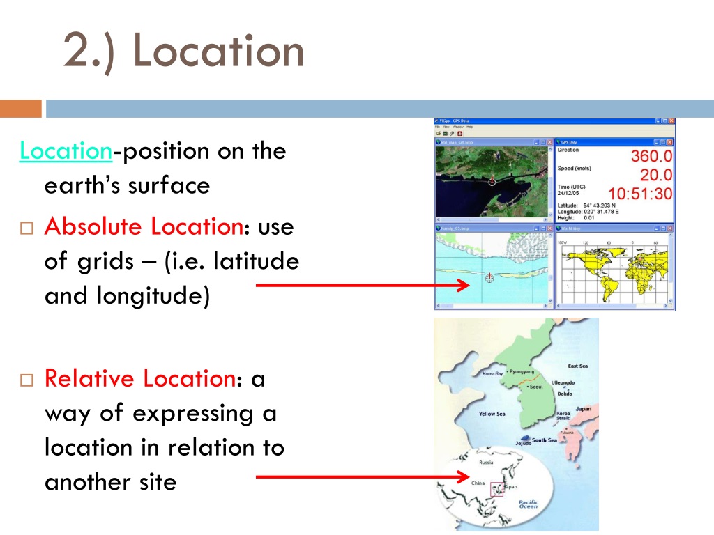Click the latitude value 54° 43.203 N
This screenshot has height=535, width=714.
pos(600,206)
